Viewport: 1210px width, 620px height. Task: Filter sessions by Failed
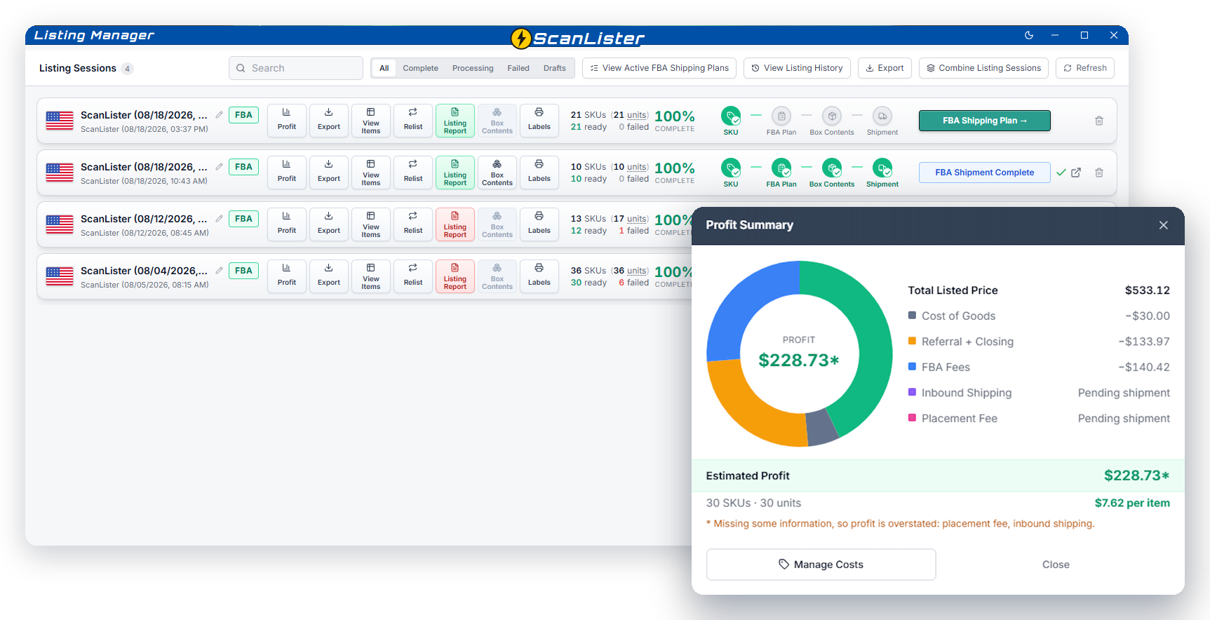pyautogui.click(x=518, y=68)
